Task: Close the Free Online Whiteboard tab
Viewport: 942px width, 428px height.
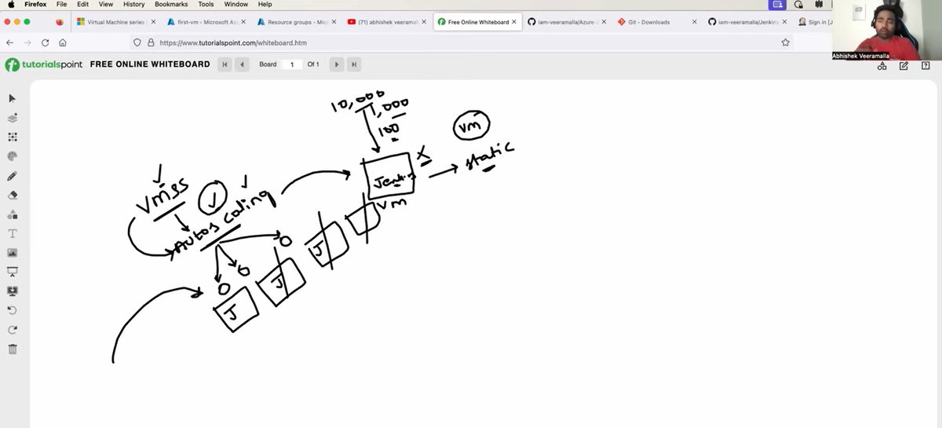Action: 514,22
